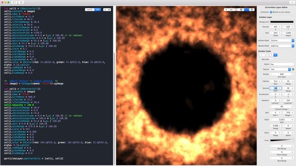This screenshot has height=166, width=296.
Task: Click the Velocity Start field
Action: 276,88
